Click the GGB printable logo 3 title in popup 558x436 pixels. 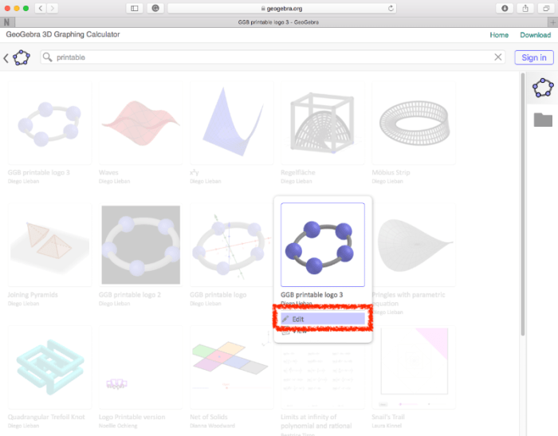312,295
